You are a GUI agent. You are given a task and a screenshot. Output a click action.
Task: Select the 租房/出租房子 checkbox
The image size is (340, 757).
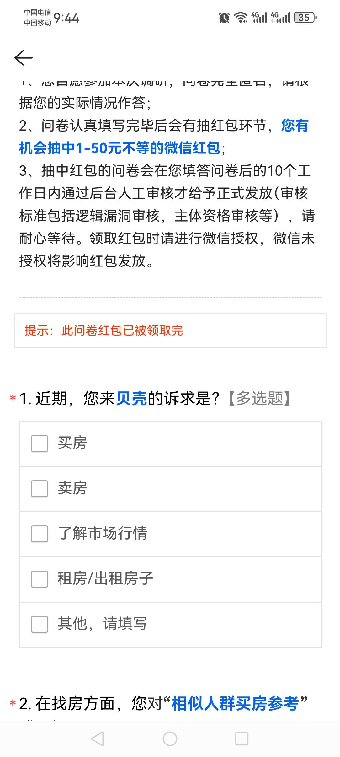point(40,579)
